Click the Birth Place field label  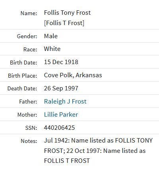pos(23,76)
